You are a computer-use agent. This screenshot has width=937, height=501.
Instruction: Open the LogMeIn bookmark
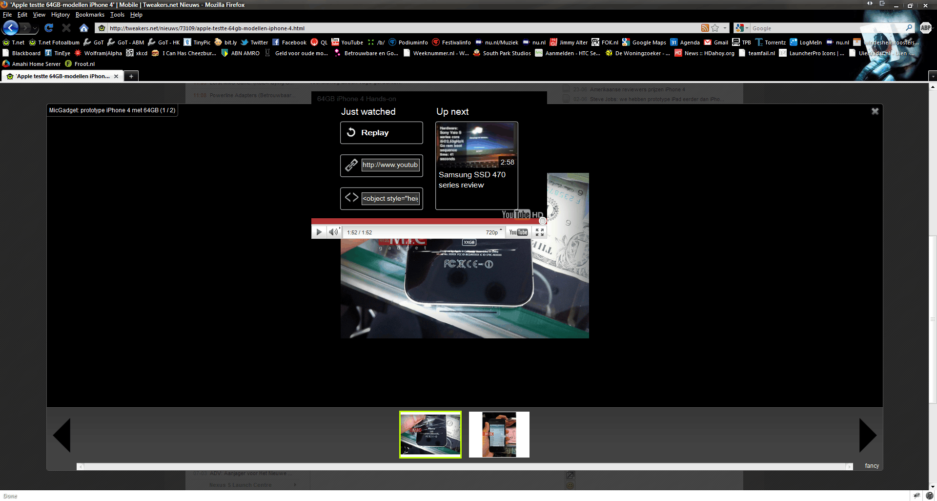click(x=806, y=42)
